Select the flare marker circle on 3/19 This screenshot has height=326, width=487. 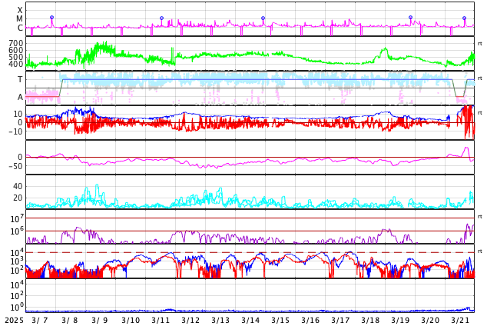tap(411, 18)
